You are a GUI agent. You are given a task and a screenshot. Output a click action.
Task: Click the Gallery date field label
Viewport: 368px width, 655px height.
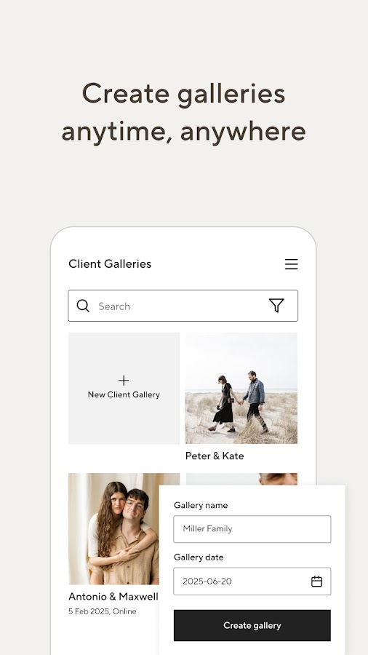(199, 557)
